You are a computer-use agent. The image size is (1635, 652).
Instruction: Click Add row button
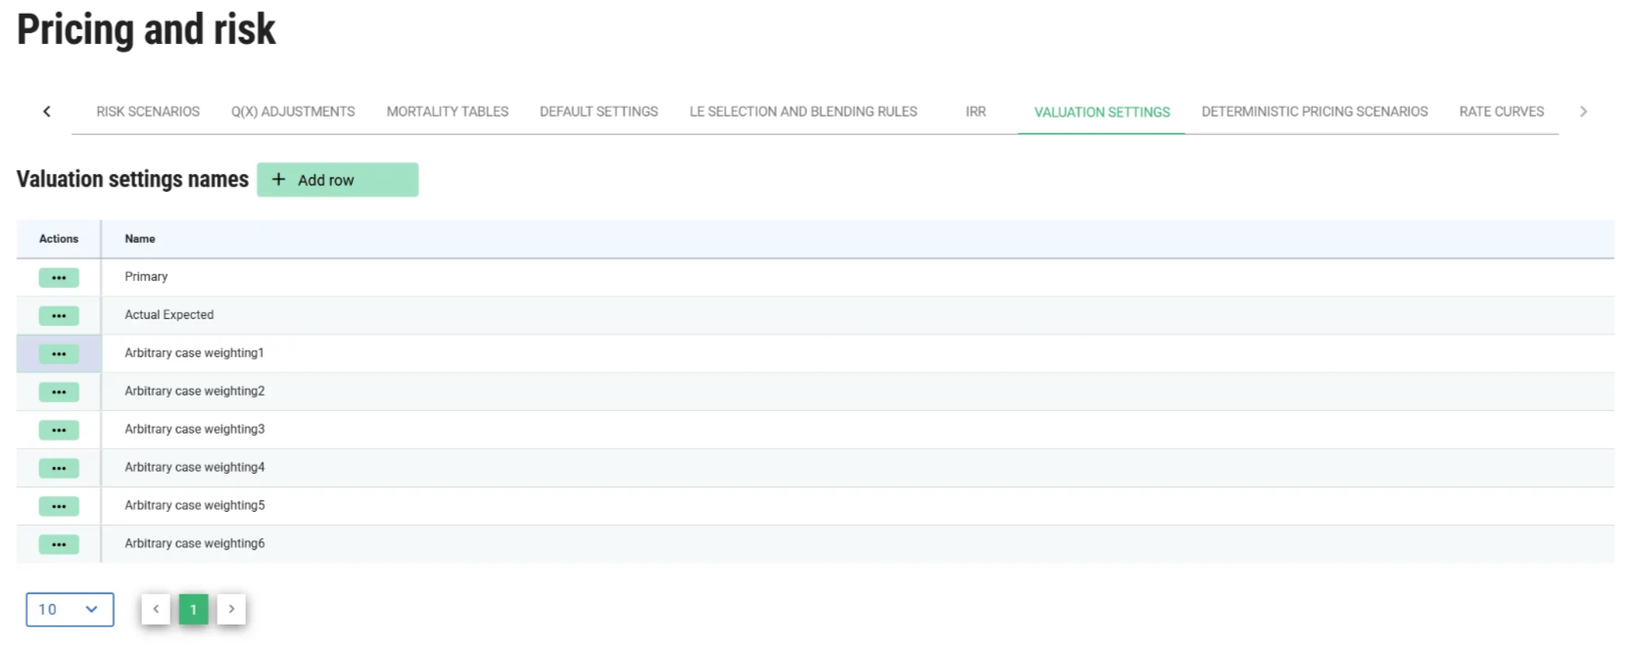337,180
